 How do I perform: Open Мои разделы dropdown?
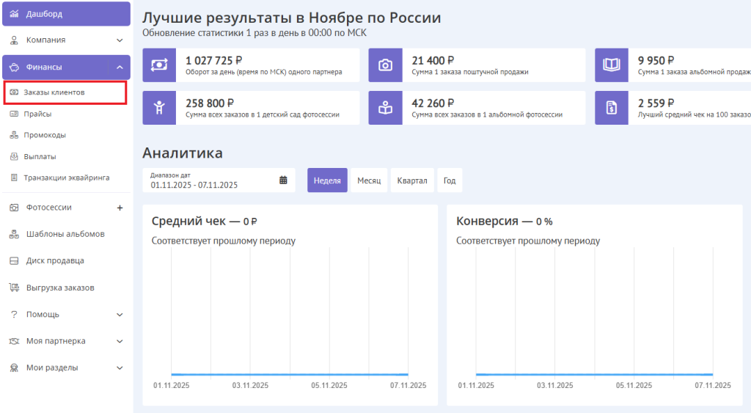[120, 368]
